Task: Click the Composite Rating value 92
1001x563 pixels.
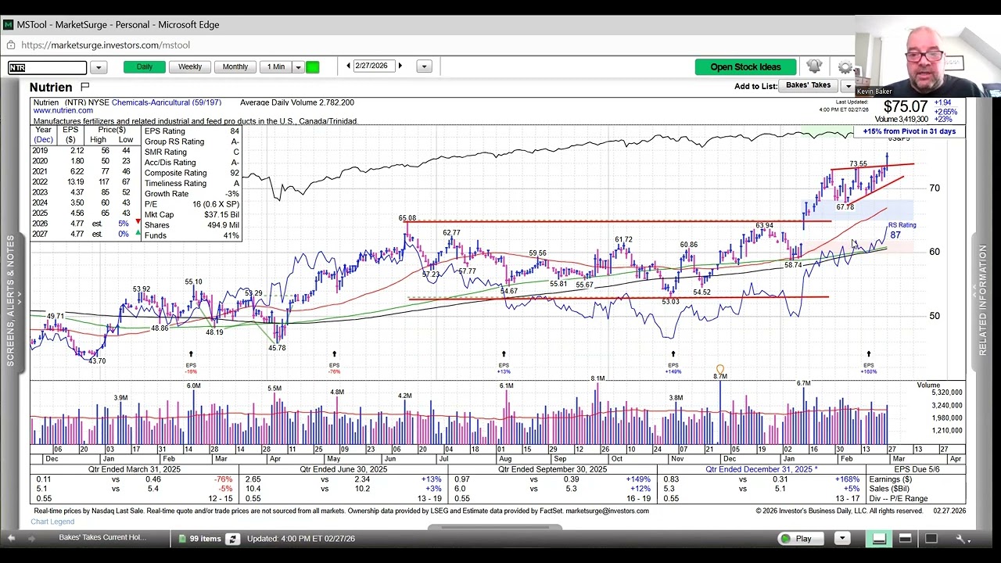Action: click(234, 173)
